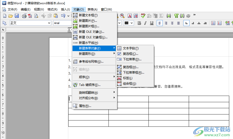Insert 下拉菜单框(R)... object
Image resolution: width=233 pixels, height=139 pixels.
click(x=135, y=72)
